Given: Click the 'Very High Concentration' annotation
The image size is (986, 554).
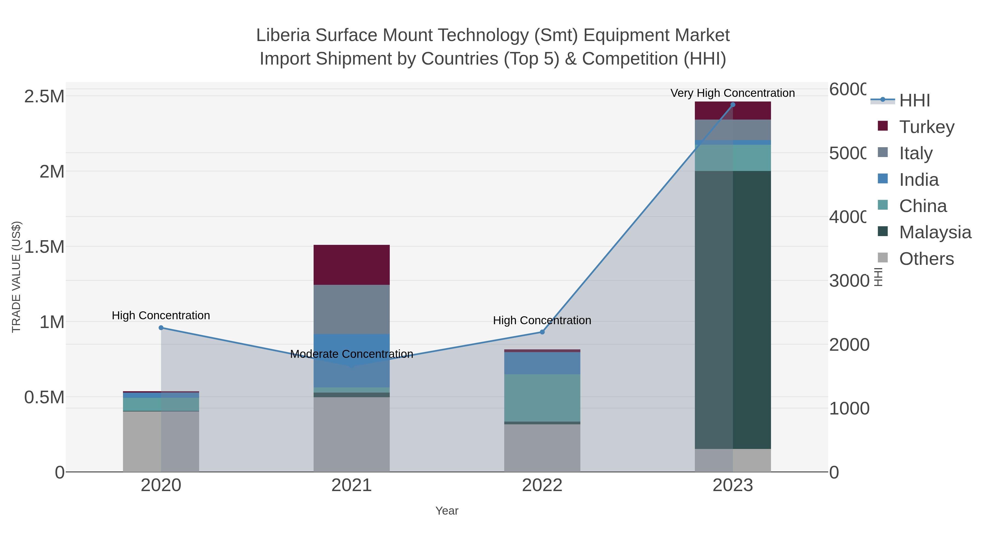Looking at the screenshot, I should (x=733, y=93).
